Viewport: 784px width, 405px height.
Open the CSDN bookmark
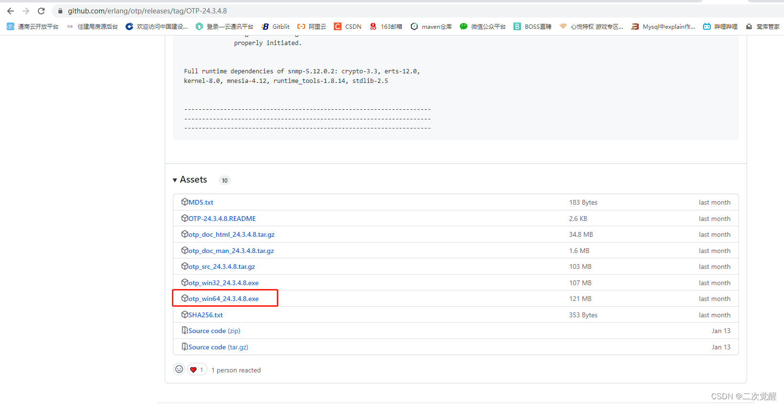[348, 26]
